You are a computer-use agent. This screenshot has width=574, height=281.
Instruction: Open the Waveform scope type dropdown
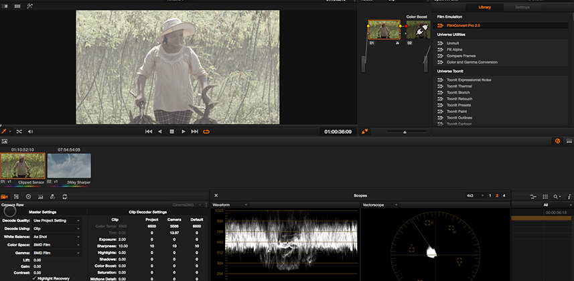click(230, 205)
